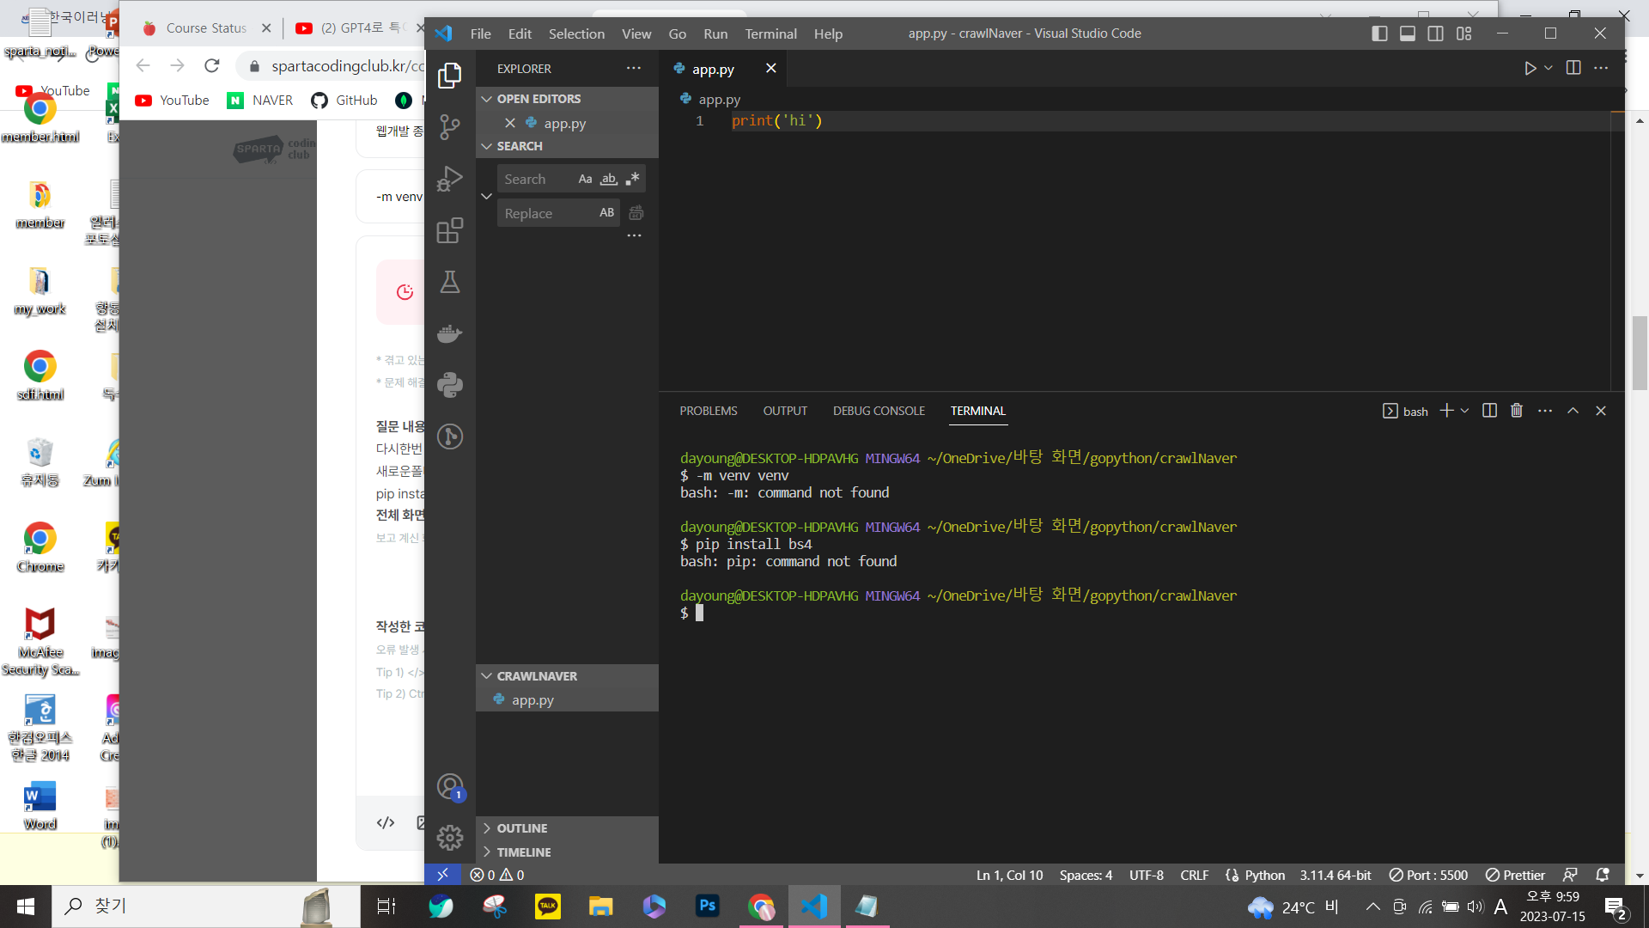Open notifications bell in status bar
The height and width of the screenshot is (928, 1649).
click(x=1603, y=875)
